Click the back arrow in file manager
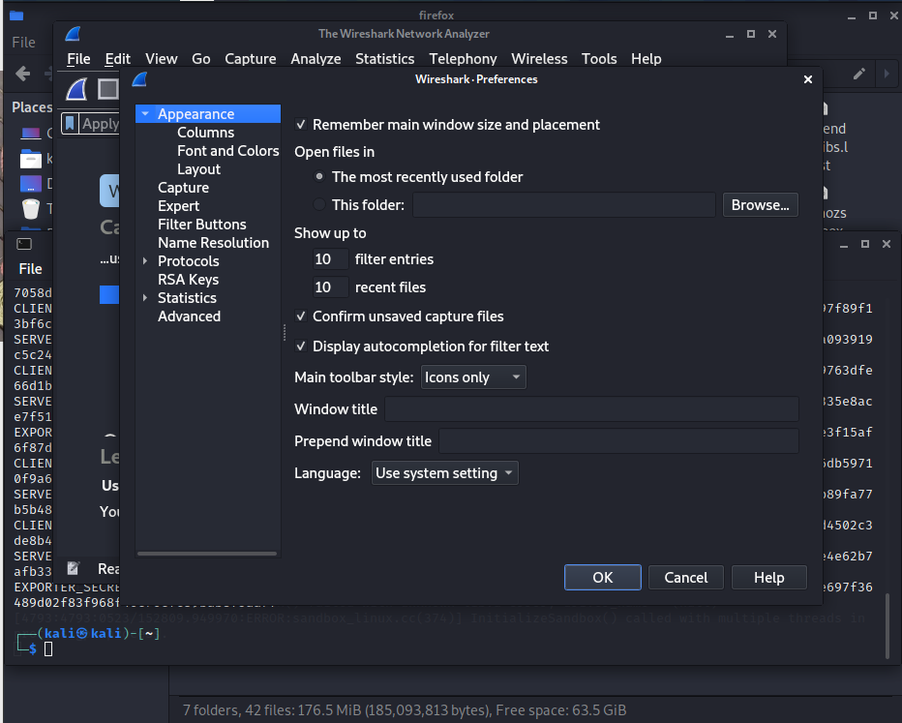Screen dimensions: 902x723 pos(23,74)
